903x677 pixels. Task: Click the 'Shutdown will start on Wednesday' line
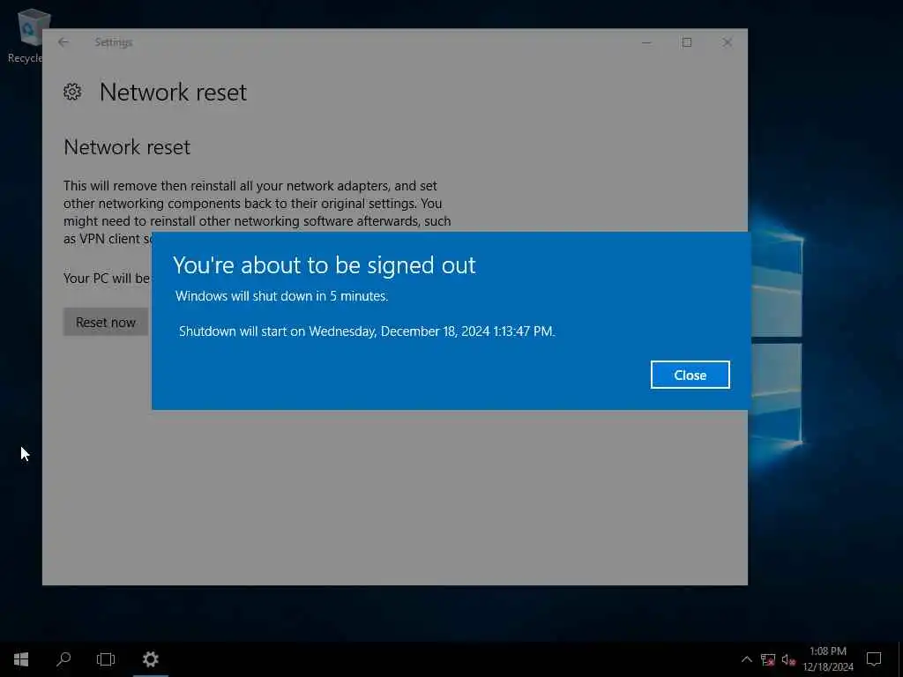coord(367,331)
